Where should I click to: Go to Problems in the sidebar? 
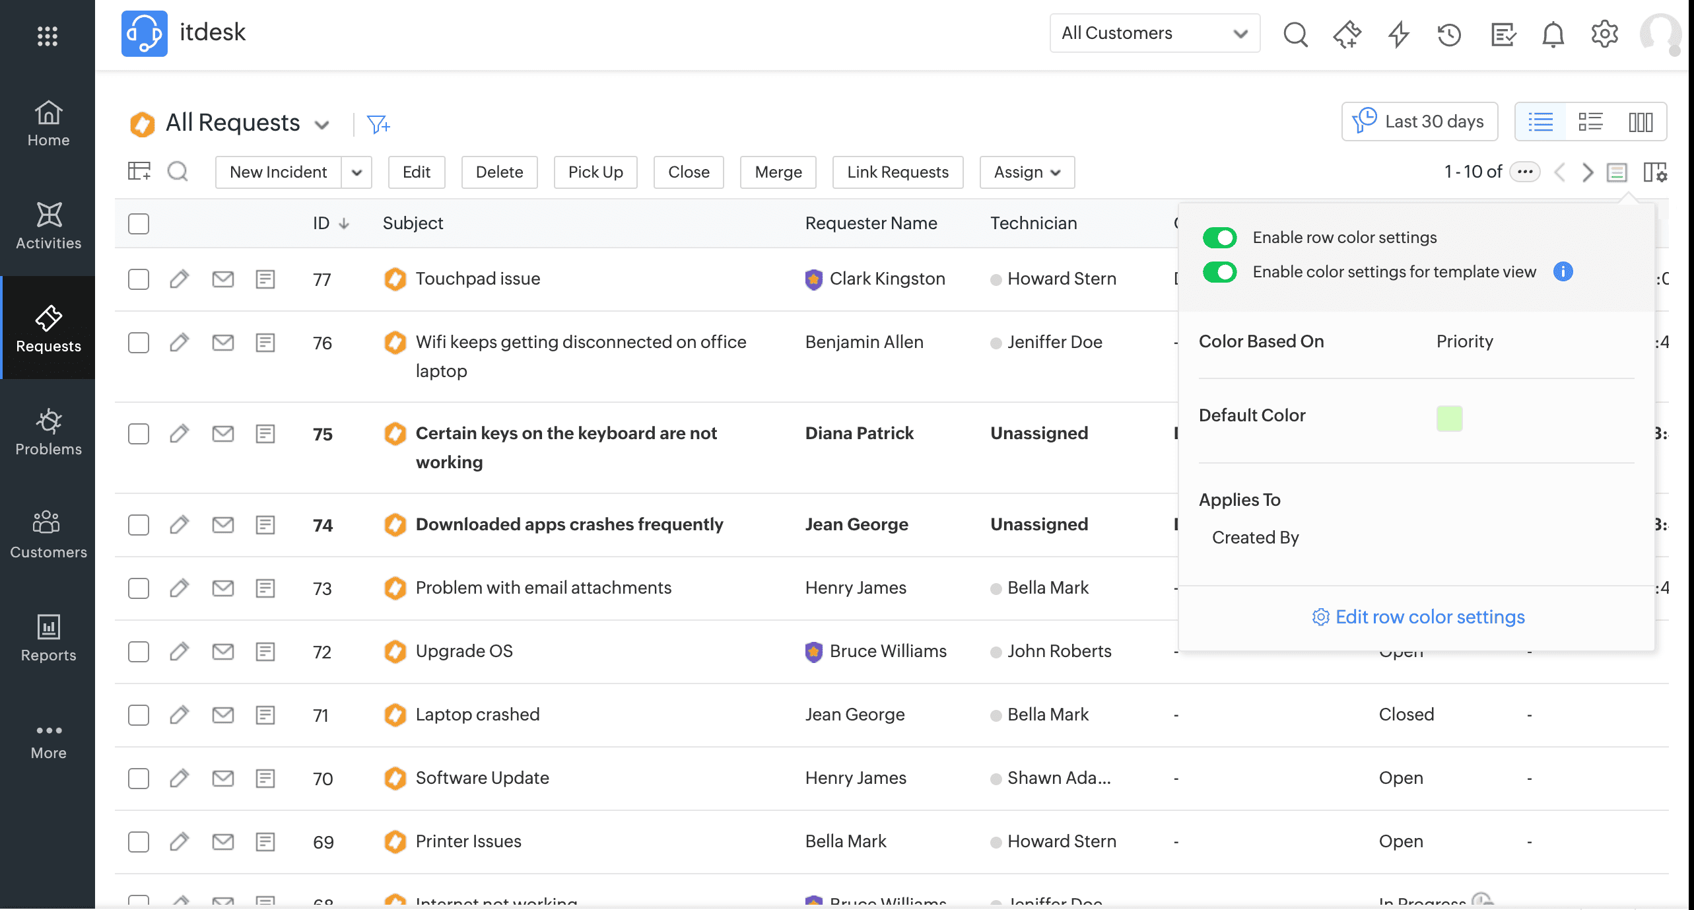click(x=48, y=433)
